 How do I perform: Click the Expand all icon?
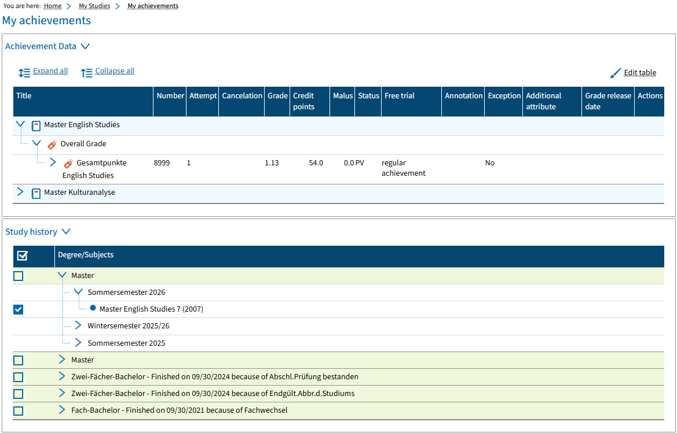coord(24,73)
